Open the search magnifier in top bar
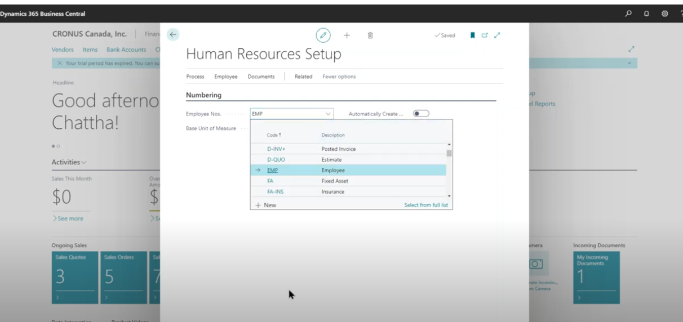 [x=628, y=14]
